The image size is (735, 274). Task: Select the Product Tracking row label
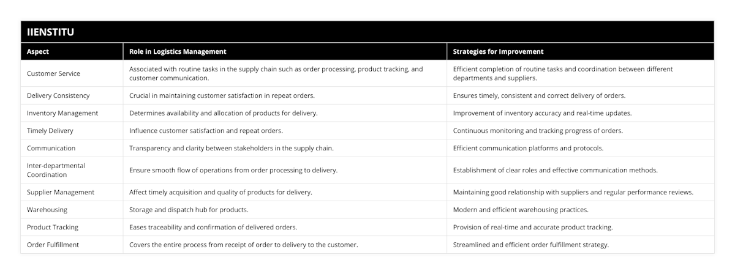click(53, 227)
